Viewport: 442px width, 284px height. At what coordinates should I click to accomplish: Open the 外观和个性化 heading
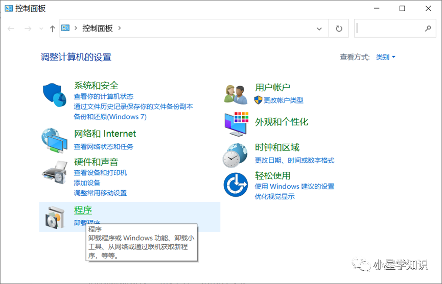click(x=282, y=122)
